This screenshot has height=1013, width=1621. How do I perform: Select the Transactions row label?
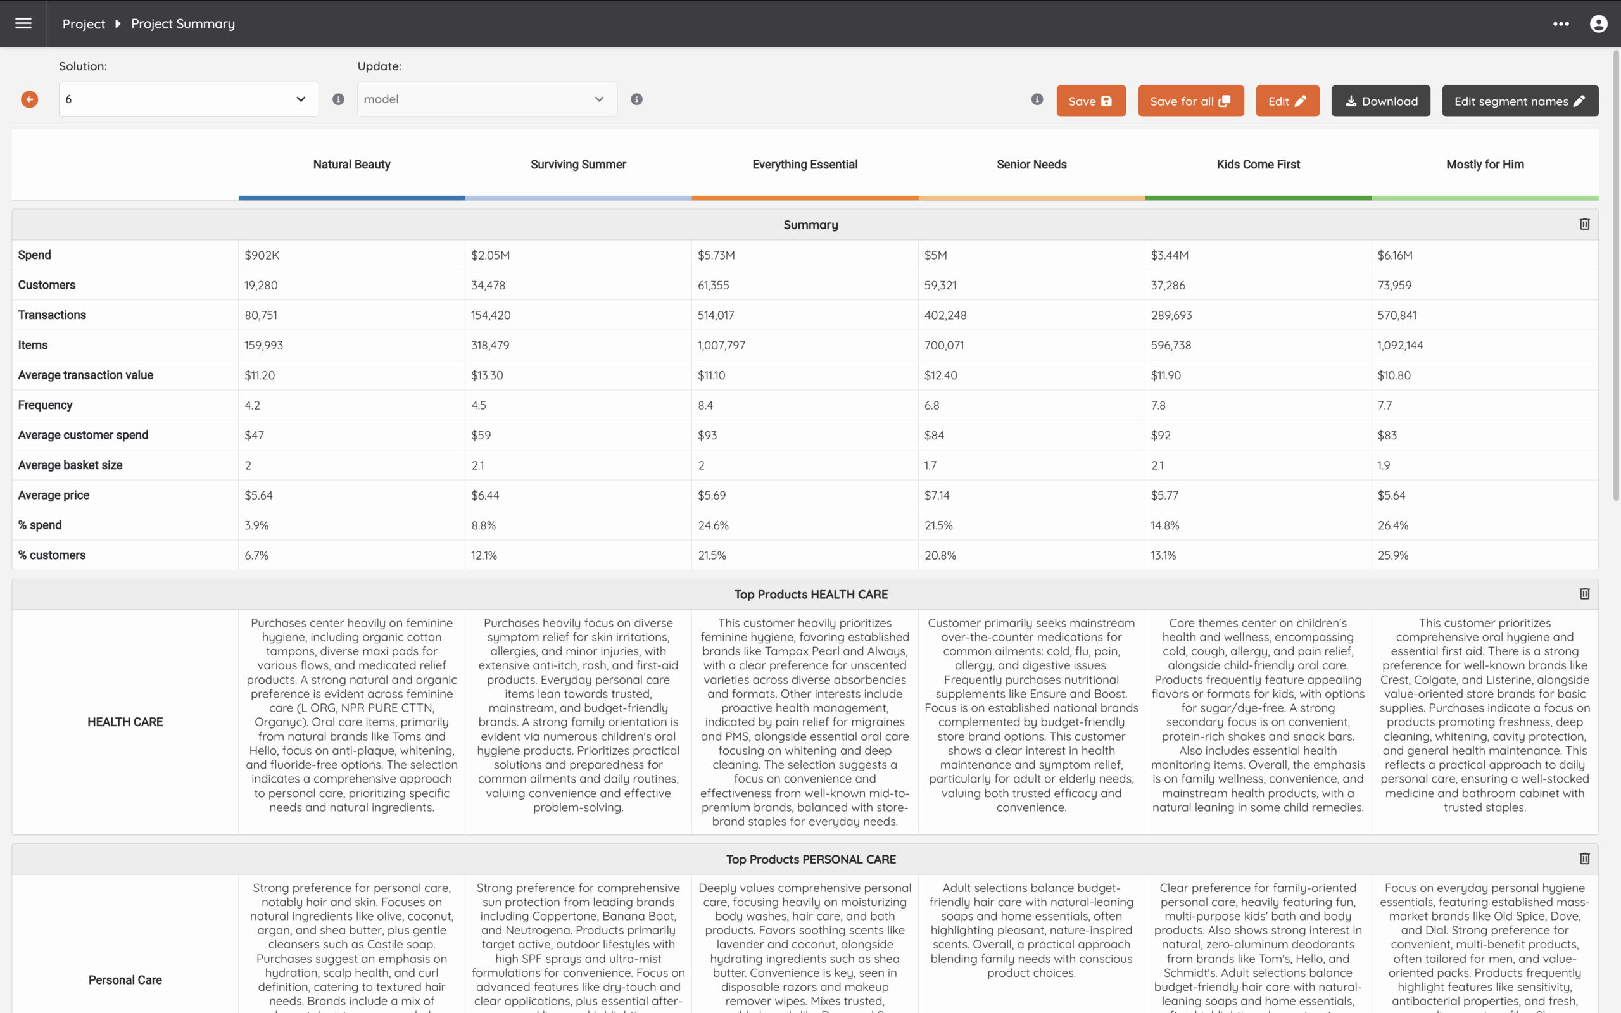tap(51, 315)
